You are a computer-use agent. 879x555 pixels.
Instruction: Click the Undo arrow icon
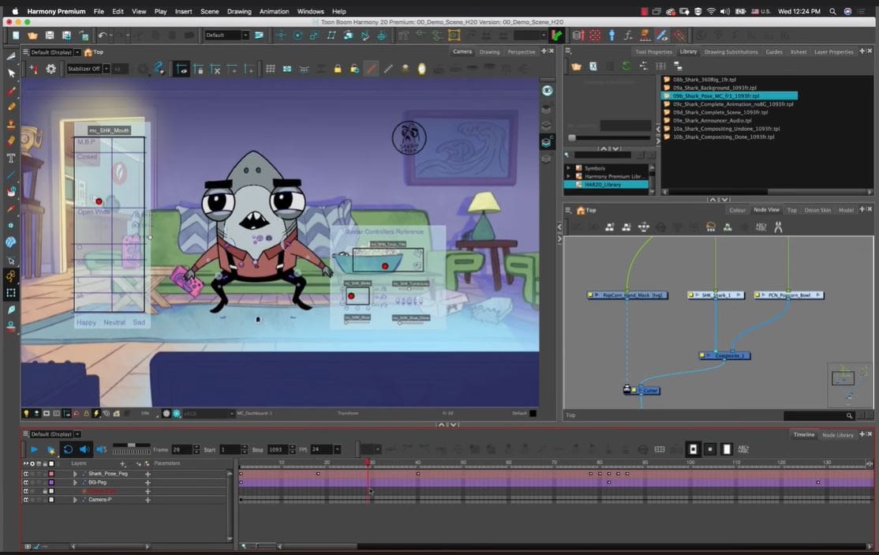pyautogui.click(x=102, y=36)
